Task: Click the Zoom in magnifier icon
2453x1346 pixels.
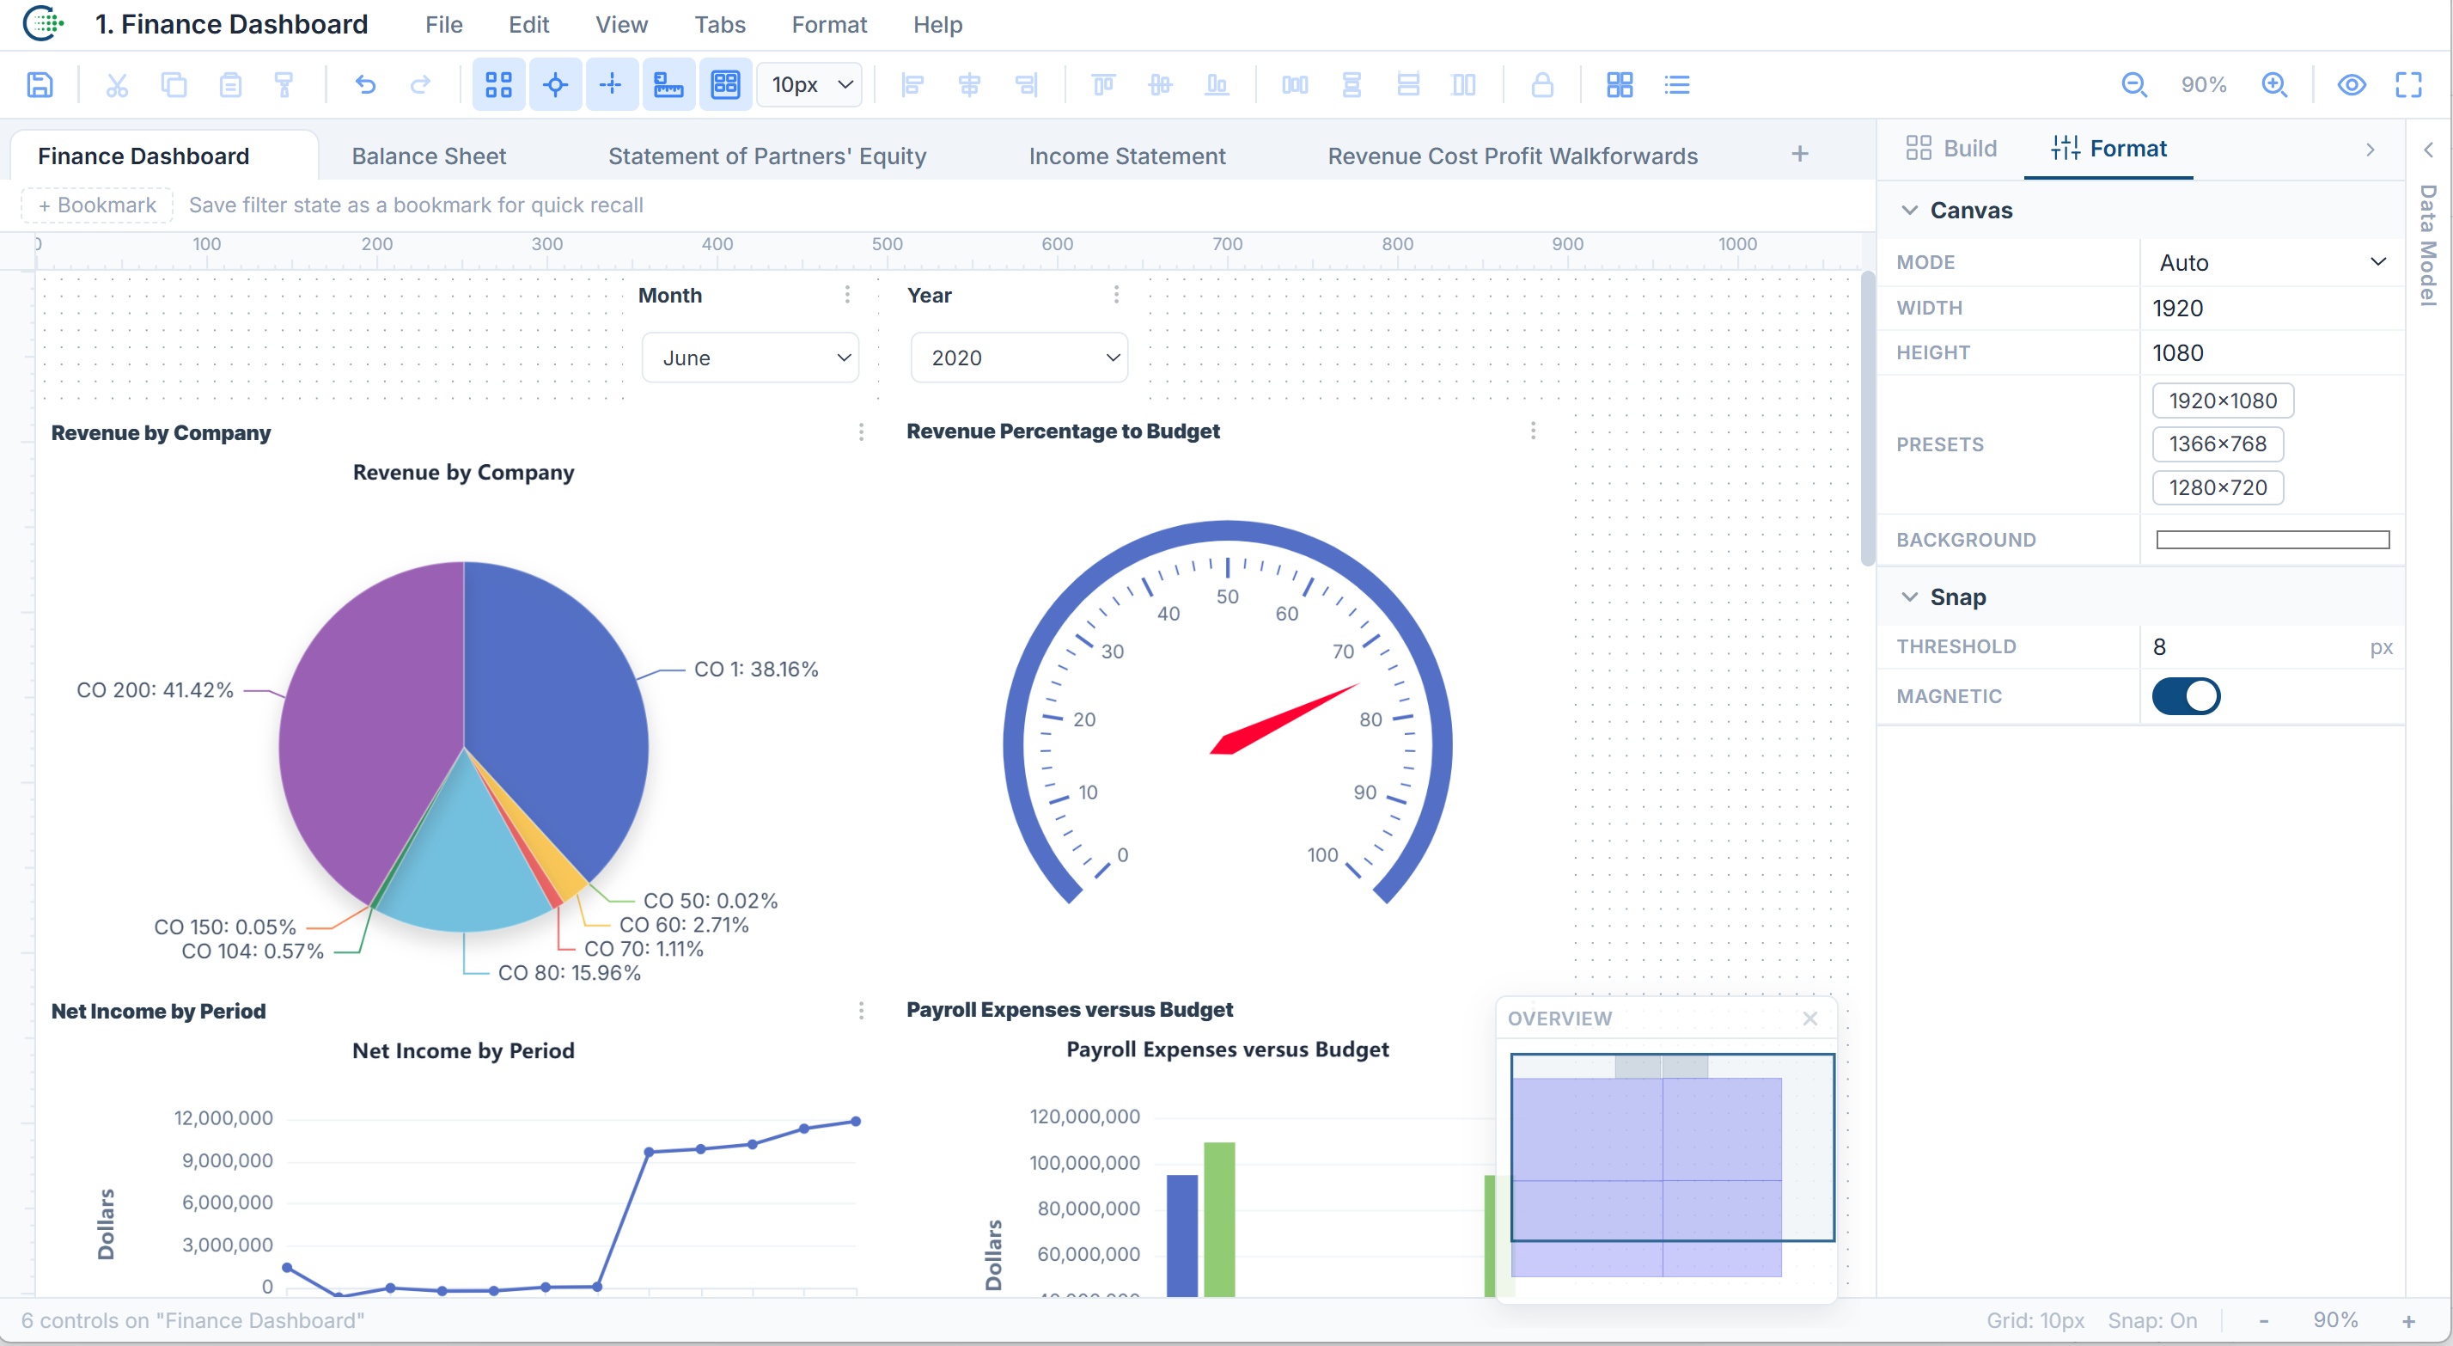Action: click(2275, 84)
